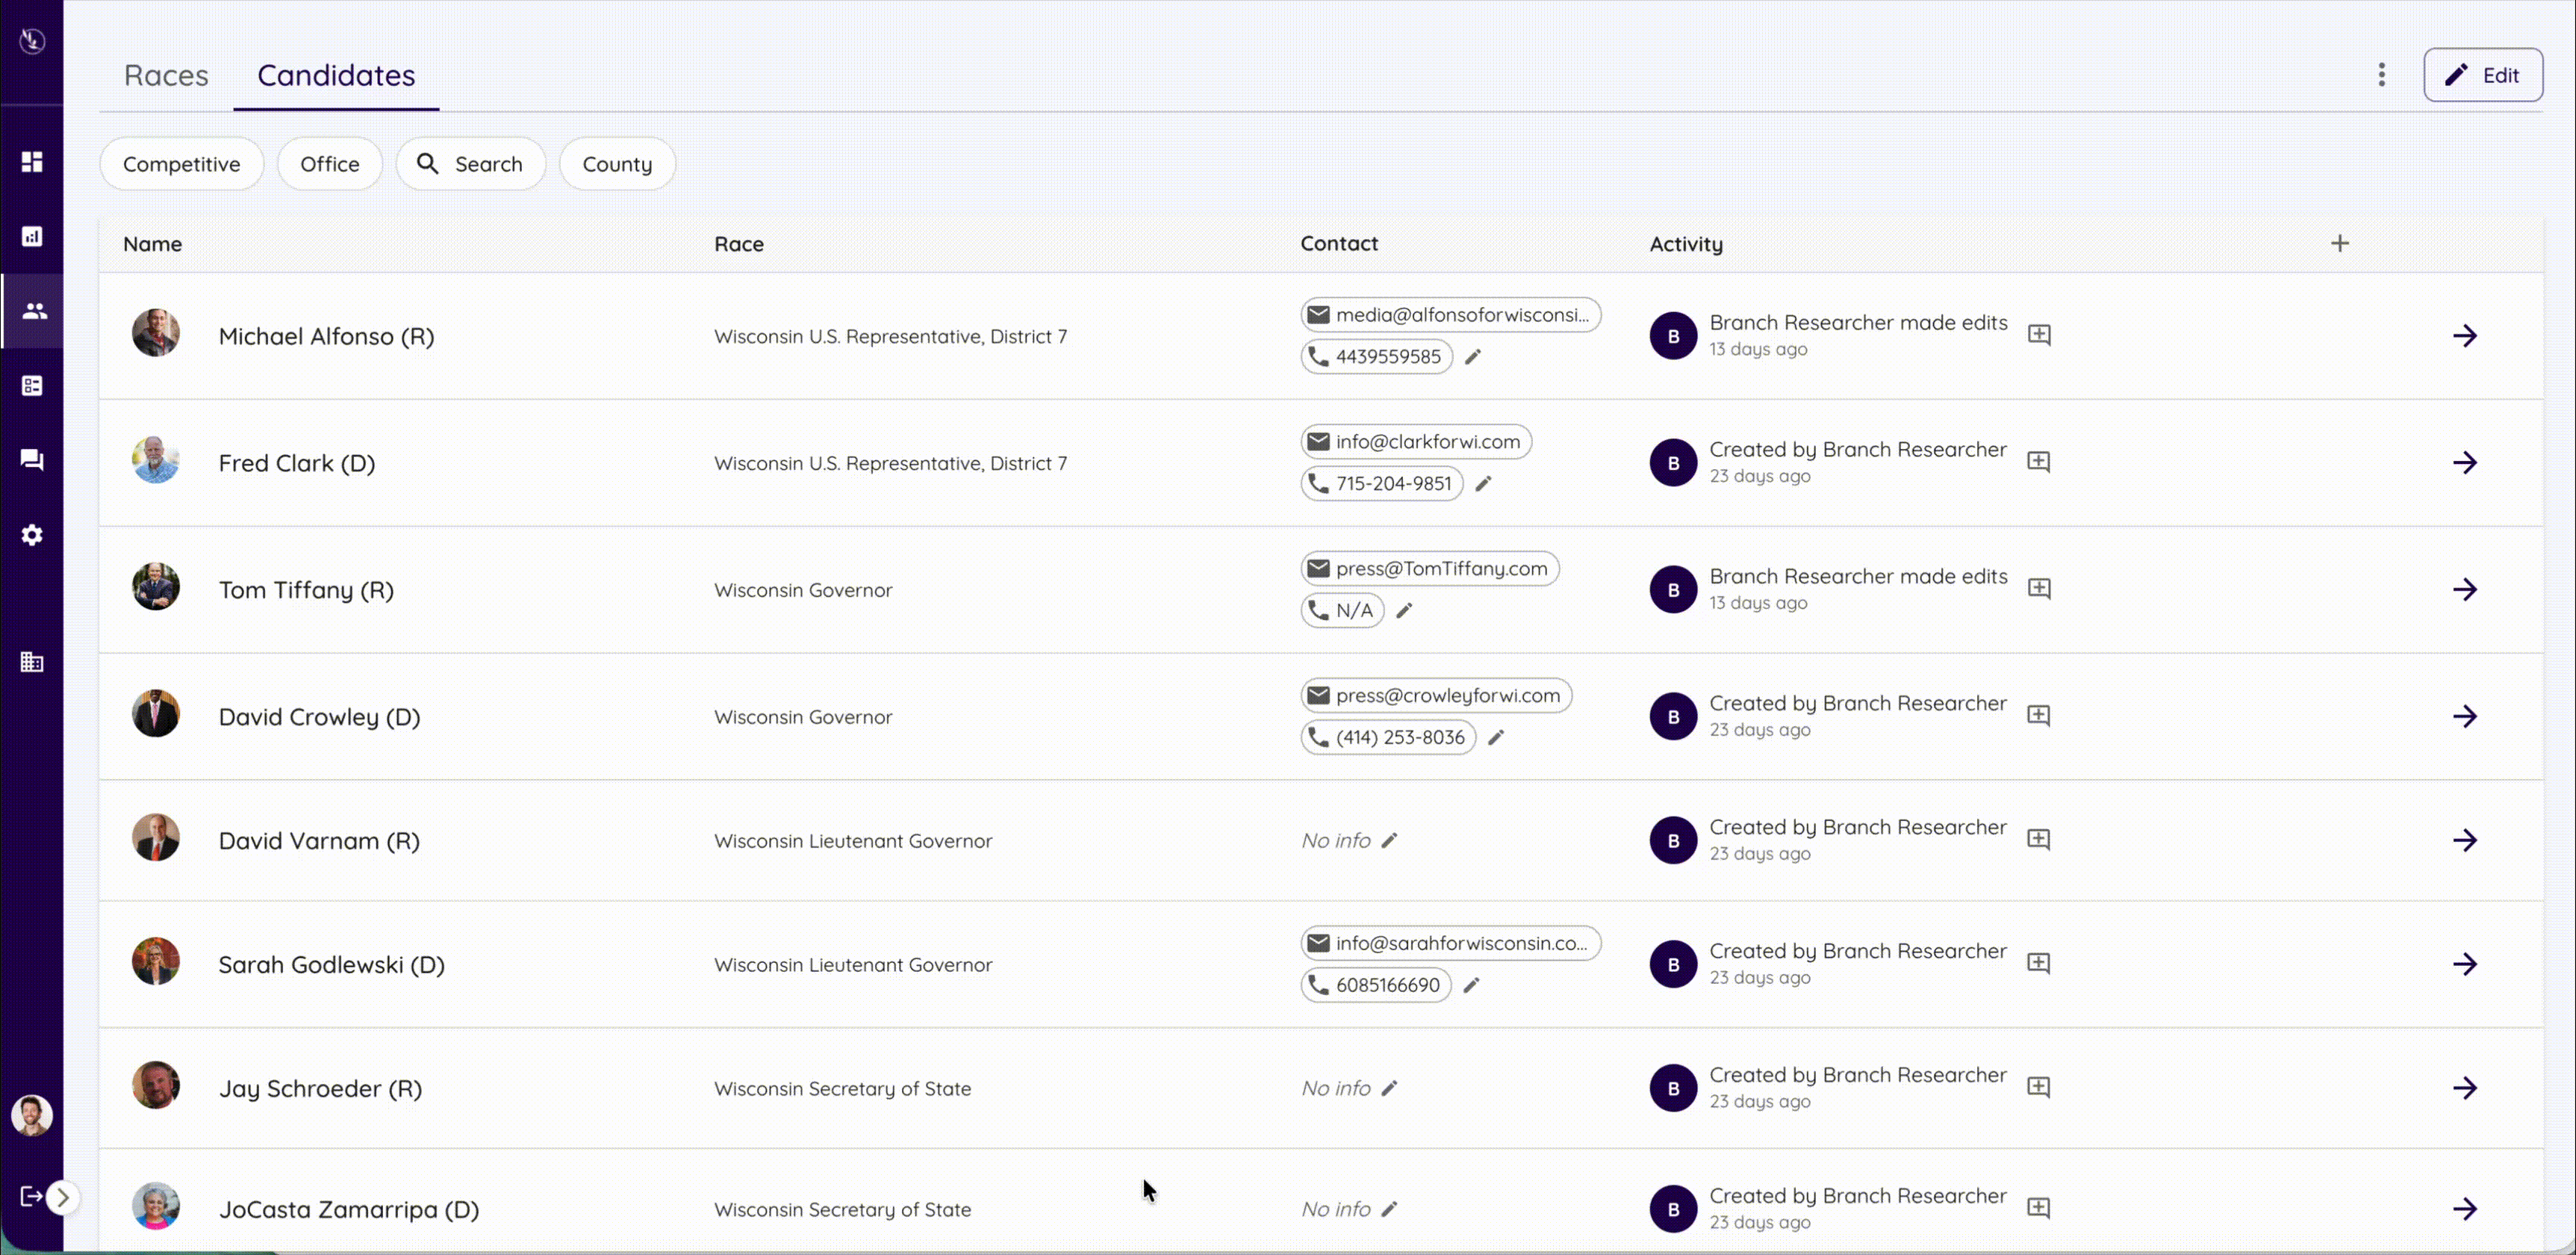
Task: Click phone chip 715-204-9851
Action: pos(1382,484)
